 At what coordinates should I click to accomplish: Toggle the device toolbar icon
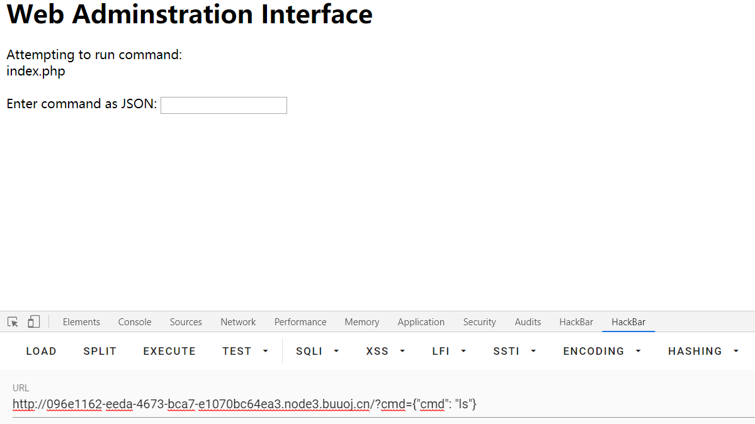point(34,322)
